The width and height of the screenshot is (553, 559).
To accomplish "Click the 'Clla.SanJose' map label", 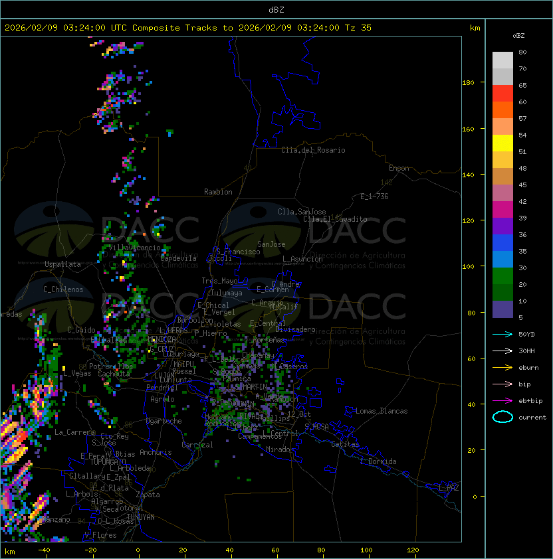I will coord(302,212).
